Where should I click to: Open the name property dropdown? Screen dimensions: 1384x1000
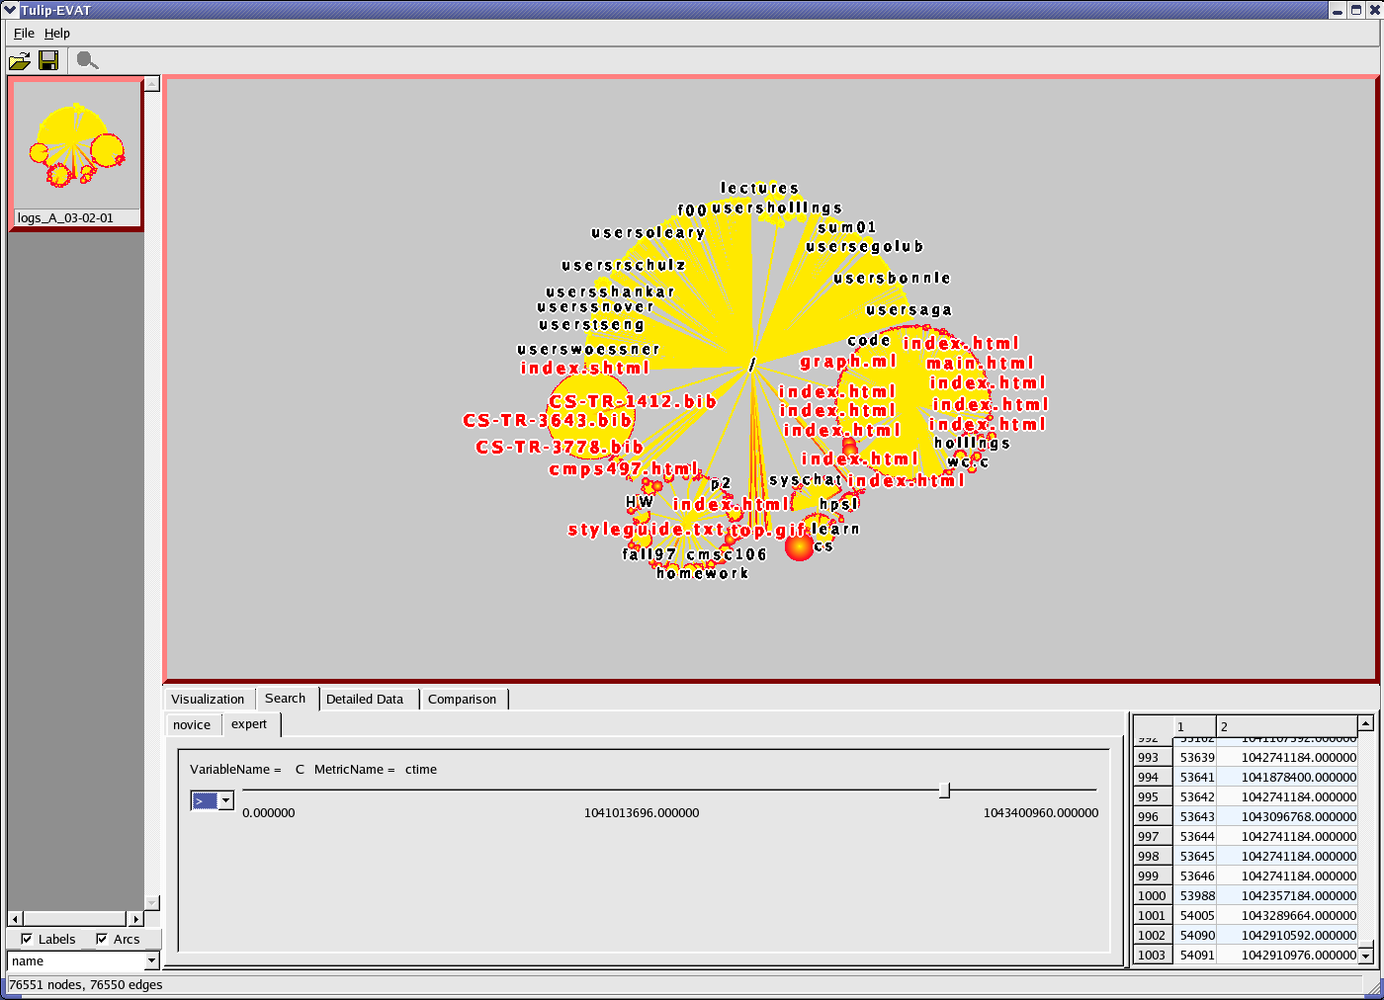(151, 960)
